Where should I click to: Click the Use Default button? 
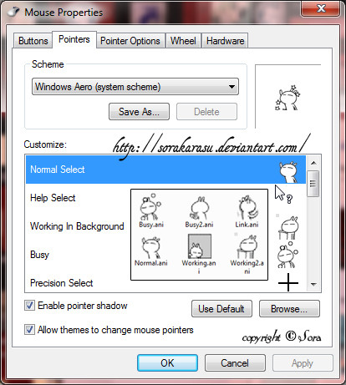click(221, 309)
